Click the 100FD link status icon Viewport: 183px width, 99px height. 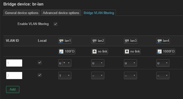[61, 51]
